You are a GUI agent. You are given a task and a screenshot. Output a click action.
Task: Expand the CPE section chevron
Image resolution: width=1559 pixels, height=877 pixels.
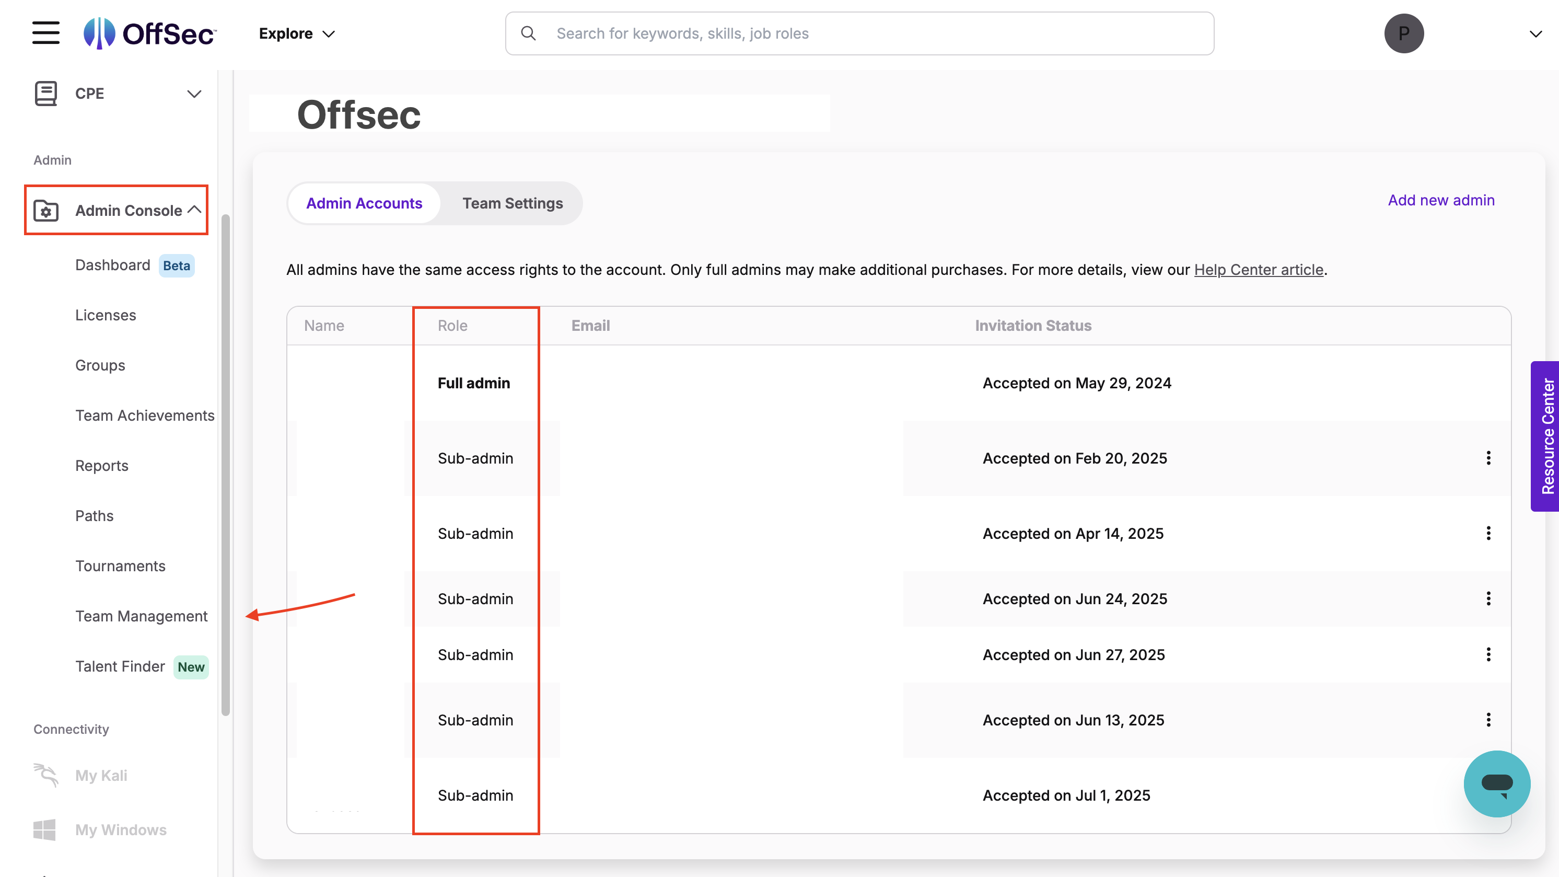194,94
